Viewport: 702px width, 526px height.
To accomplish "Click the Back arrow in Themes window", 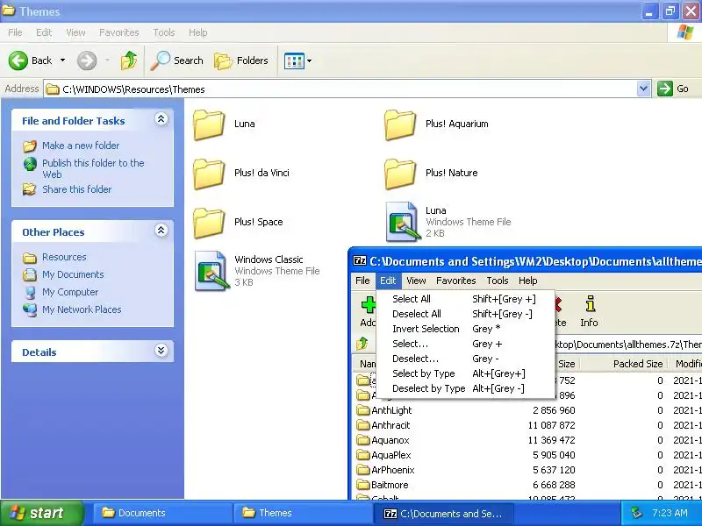I will [x=18, y=60].
